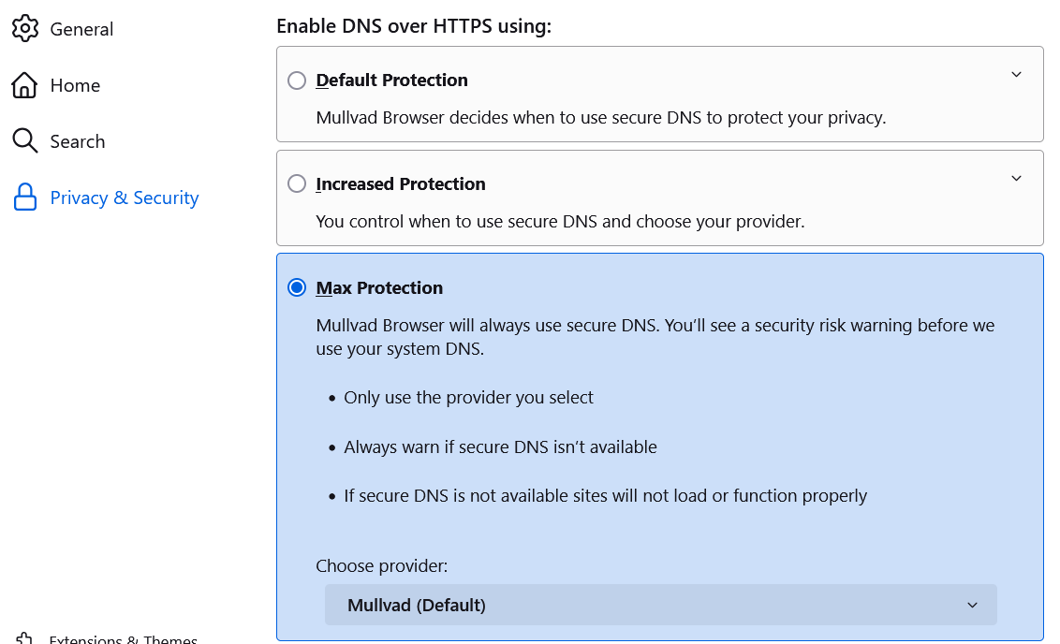Switch to the Search settings label
The height and width of the screenshot is (644, 1060).
point(78,141)
